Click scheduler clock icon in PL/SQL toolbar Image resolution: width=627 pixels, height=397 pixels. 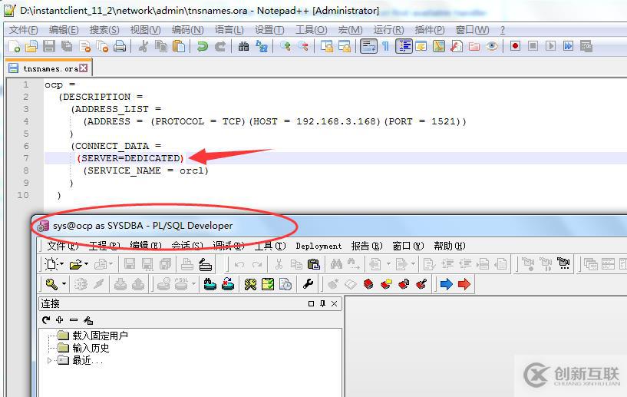[285, 284]
